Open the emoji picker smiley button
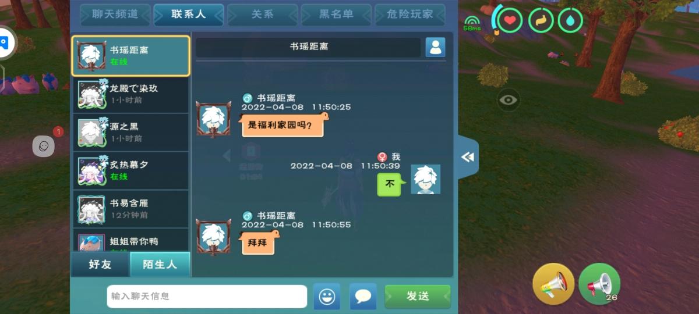The height and width of the screenshot is (314, 699). pos(327,296)
